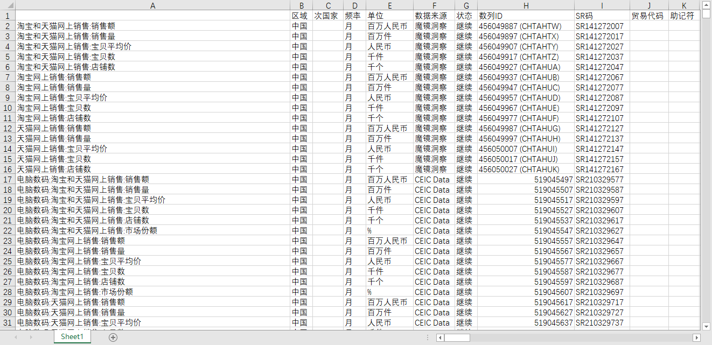Viewport: 712px width, 345px height.
Task: Select column K header
Action: (x=685, y=5)
